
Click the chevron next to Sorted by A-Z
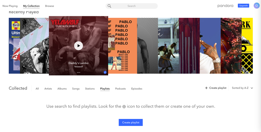click(x=252, y=88)
